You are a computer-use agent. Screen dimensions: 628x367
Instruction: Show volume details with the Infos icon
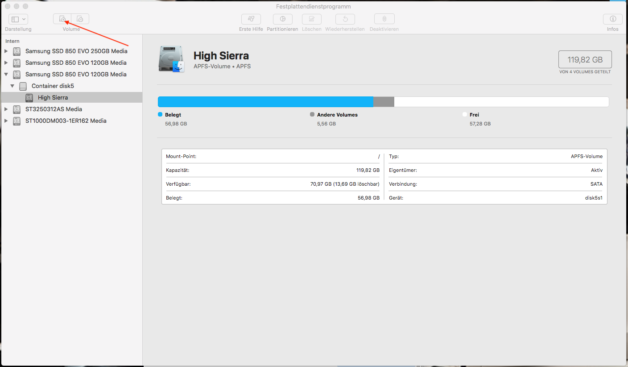pyautogui.click(x=613, y=19)
